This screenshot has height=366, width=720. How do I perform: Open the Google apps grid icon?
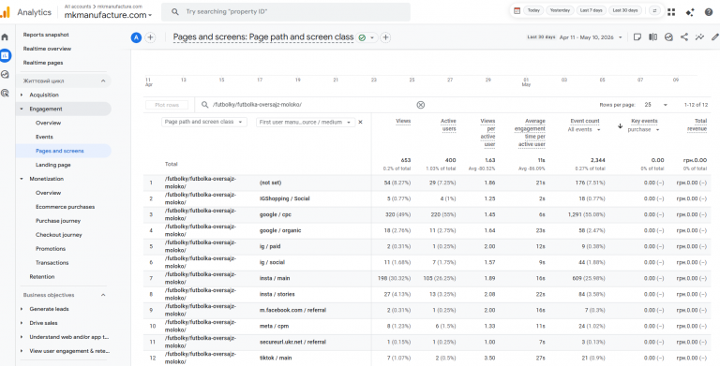coord(671,12)
